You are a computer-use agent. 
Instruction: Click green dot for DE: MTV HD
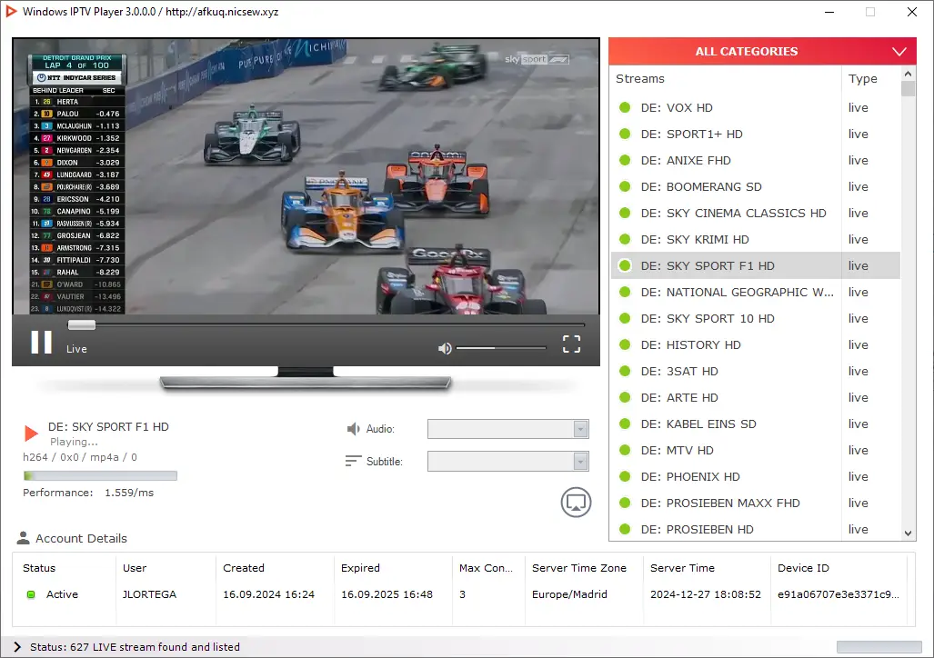625,450
